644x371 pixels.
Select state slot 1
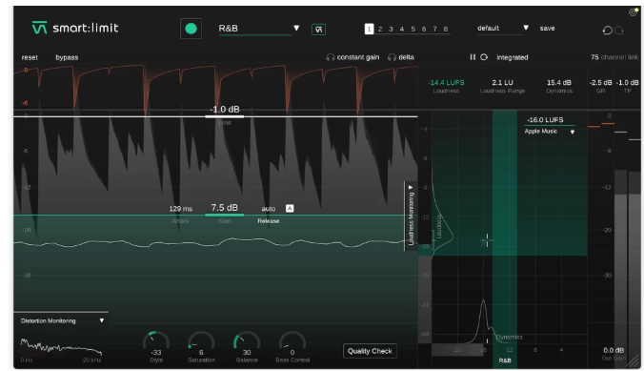click(369, 29)
